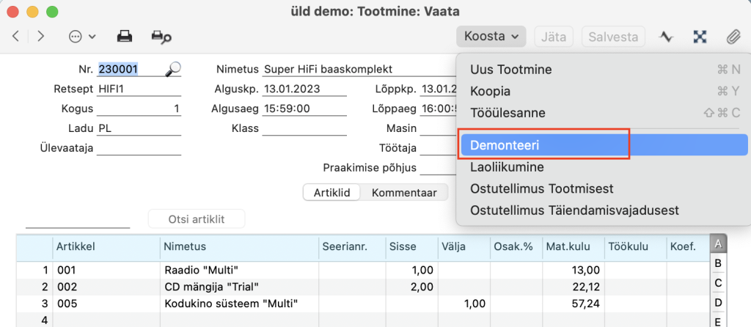Click the four-arrows workflow icon
This screenshot has width=751, height=327.
coord(700,36)
